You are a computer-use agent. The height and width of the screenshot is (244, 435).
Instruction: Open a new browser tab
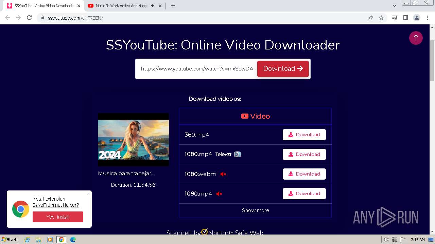[173, 6]
